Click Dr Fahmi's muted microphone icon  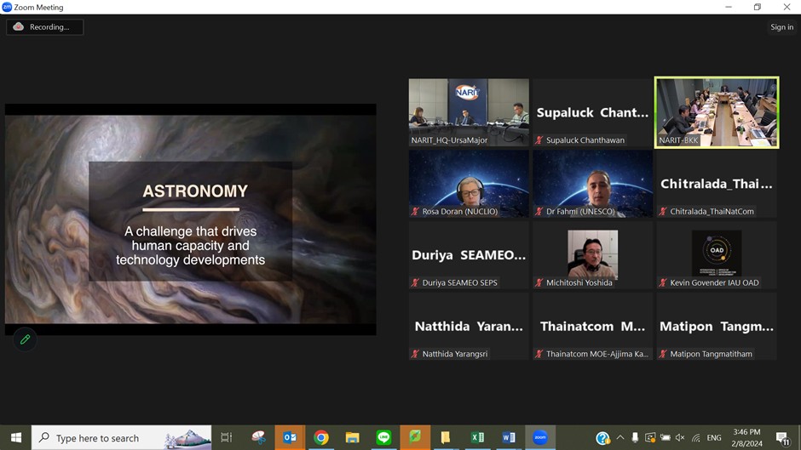(539, 211)
